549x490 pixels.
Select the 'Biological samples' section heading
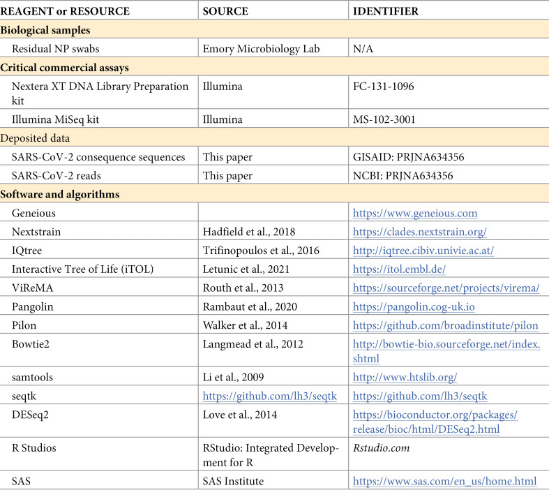pos(45,30)
